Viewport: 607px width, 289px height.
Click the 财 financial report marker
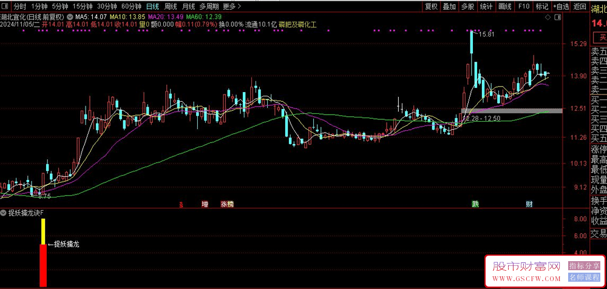529,204
